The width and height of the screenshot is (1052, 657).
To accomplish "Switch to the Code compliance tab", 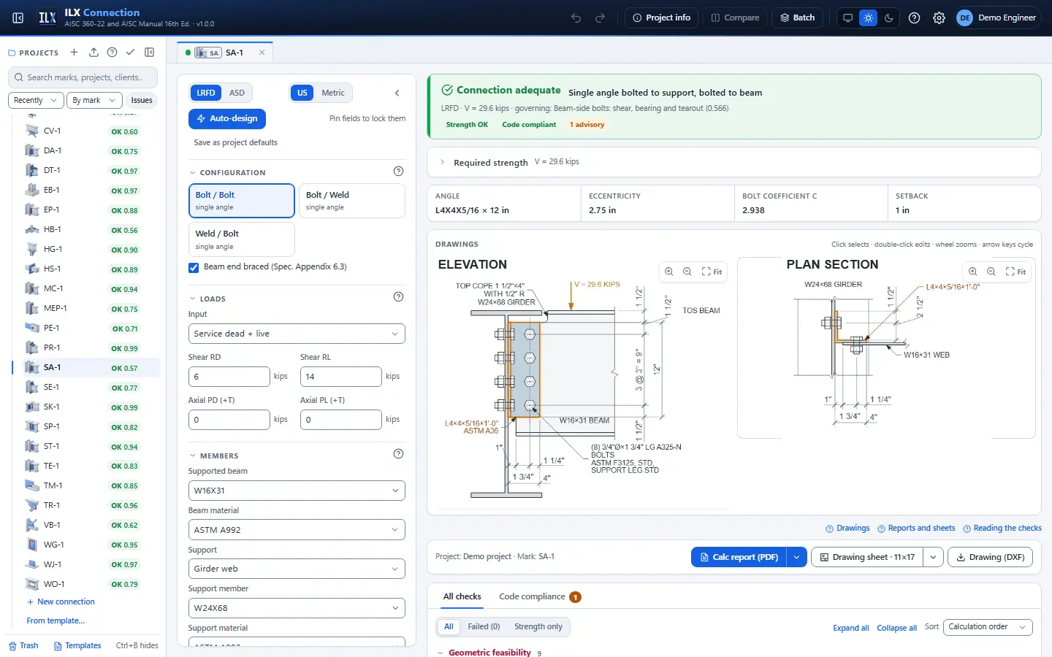I will [540, 596].
